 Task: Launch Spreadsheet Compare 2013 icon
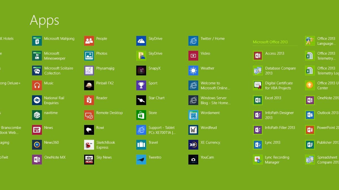(310, 160)
